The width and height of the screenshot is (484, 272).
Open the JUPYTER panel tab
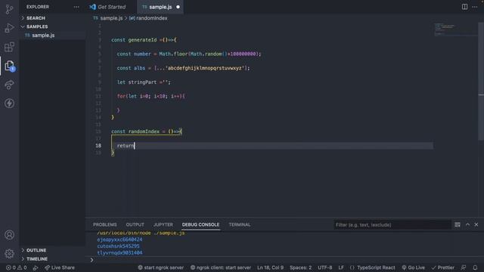coord(163,225)
